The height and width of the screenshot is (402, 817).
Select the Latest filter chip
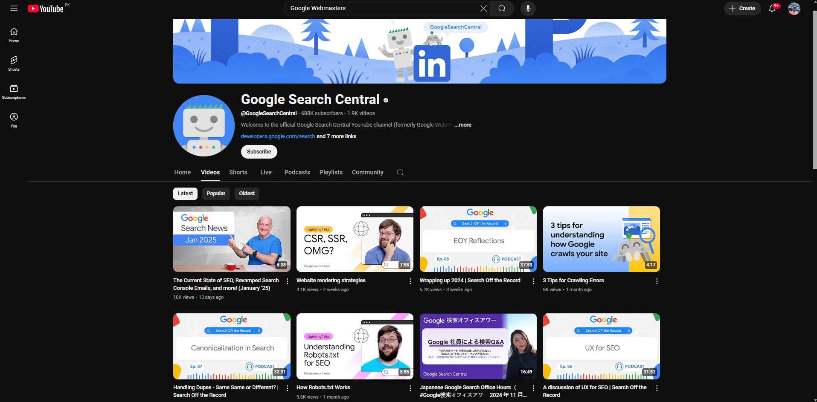coord(185,193)
